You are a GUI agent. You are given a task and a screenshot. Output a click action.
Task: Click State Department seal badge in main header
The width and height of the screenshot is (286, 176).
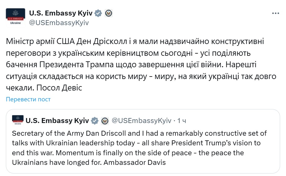pos(108,13)
